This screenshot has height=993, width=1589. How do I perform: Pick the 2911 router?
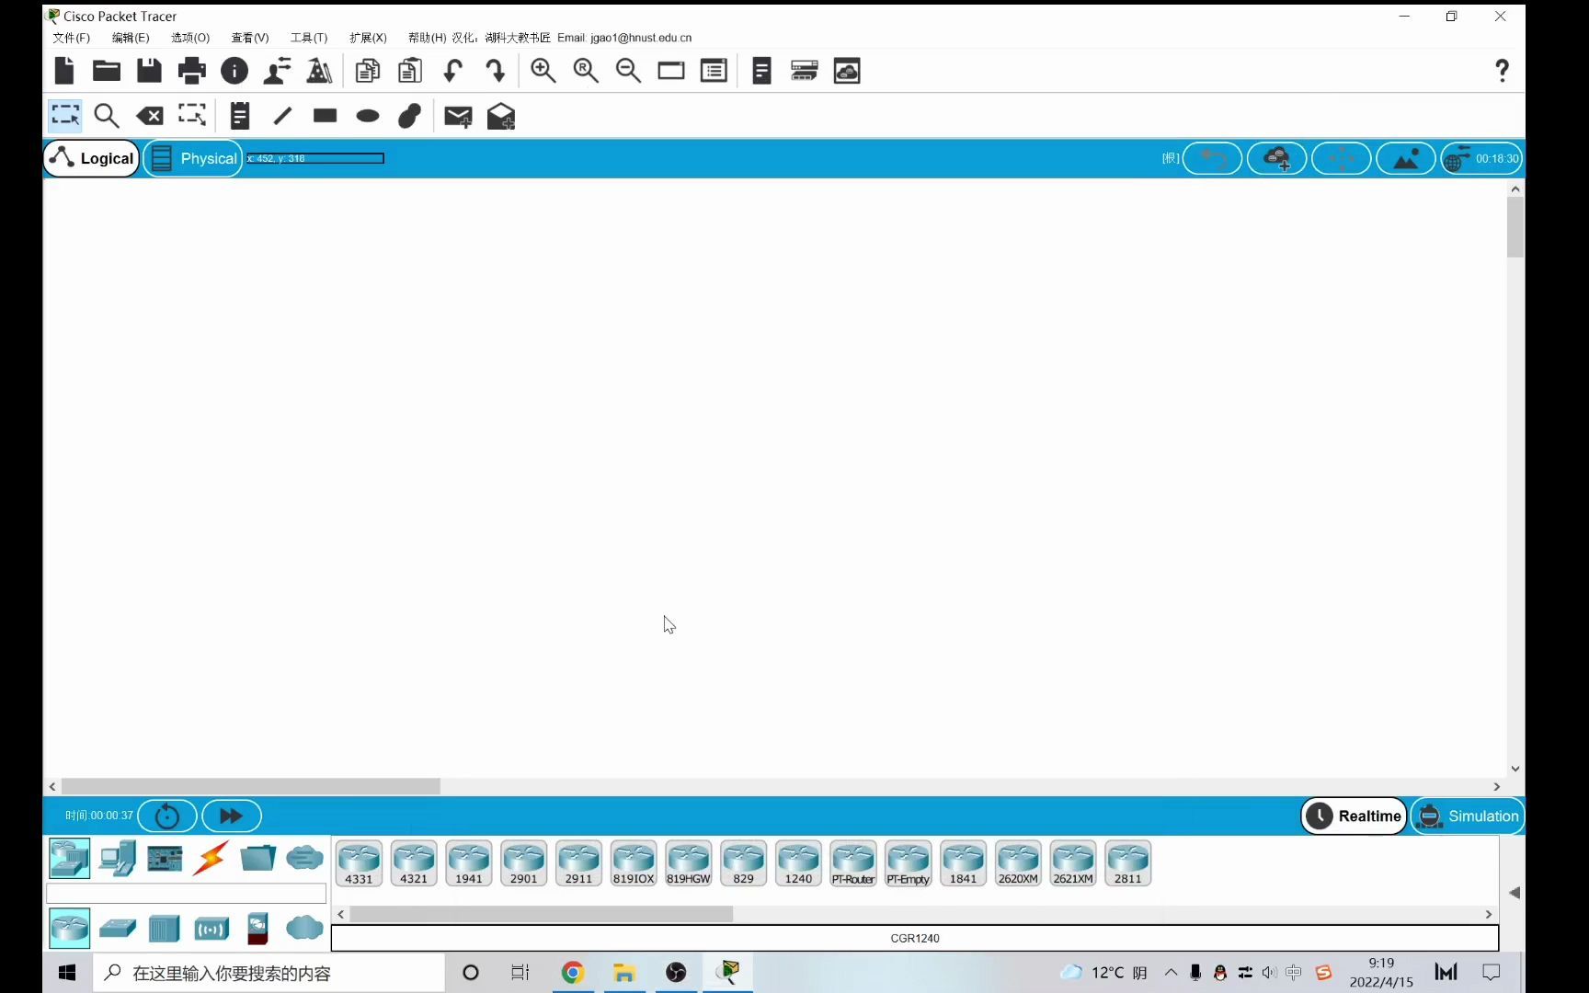click(578, 863)
